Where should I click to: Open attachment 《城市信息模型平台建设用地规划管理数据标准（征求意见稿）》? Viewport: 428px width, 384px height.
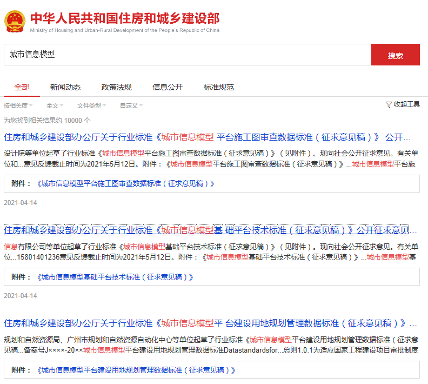click(x=136, y=370)
